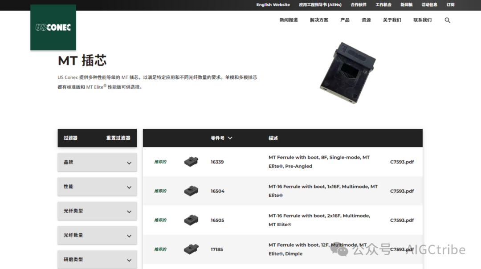Viewport: 481px width, 269px height.
Task: Click the MT-16 2x16F Multimode description
Action: pos(319,220)
